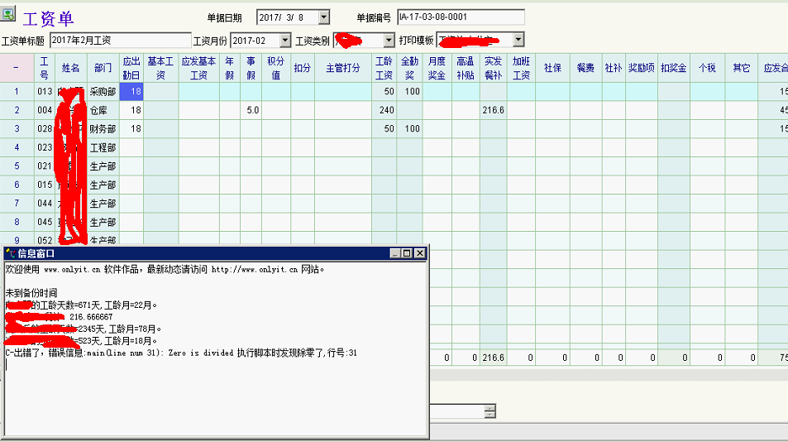Click the 主管打分 column header
Viewport: 788px width, 442px height.
(x=343, y=68)
